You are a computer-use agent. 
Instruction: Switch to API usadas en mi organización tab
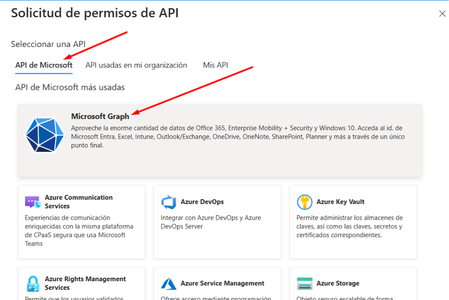point(136,65)
